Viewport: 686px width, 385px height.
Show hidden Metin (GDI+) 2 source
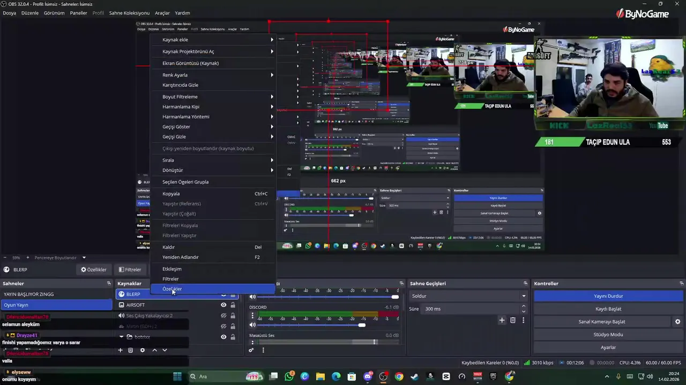click(x=223, y=326)
